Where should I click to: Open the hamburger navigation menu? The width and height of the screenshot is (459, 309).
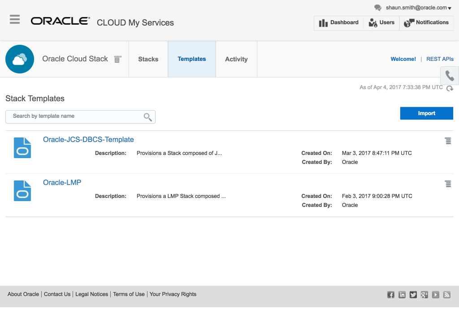(15, 19)
